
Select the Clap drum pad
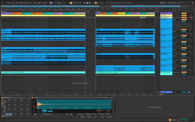9,114
